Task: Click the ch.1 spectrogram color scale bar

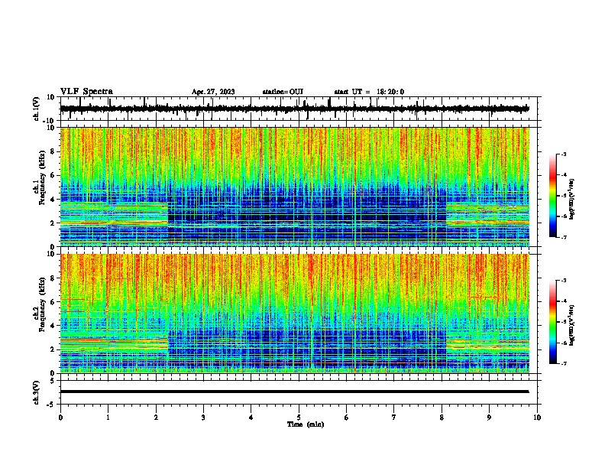Action: (553, 196)
